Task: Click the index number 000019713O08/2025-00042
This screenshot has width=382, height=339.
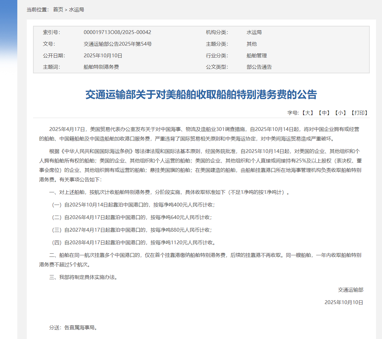Action: click(117, 32)
